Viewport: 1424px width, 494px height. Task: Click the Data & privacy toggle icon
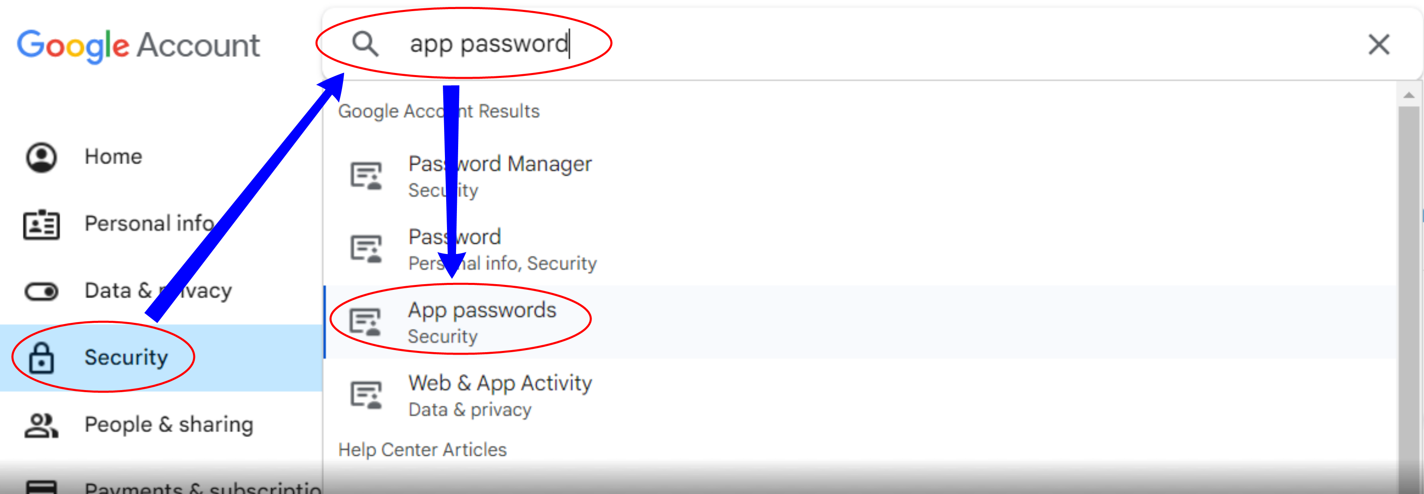tap(41, 291)
